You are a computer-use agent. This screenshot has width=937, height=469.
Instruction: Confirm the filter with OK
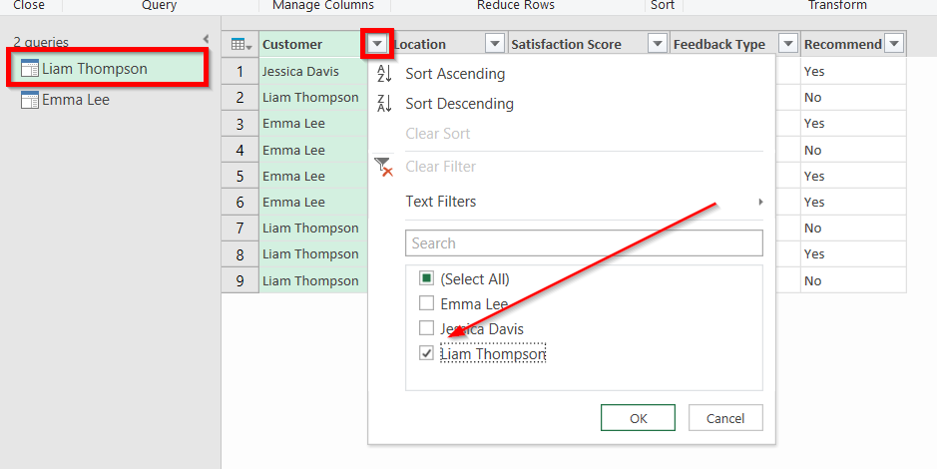(x=639, y=418)
